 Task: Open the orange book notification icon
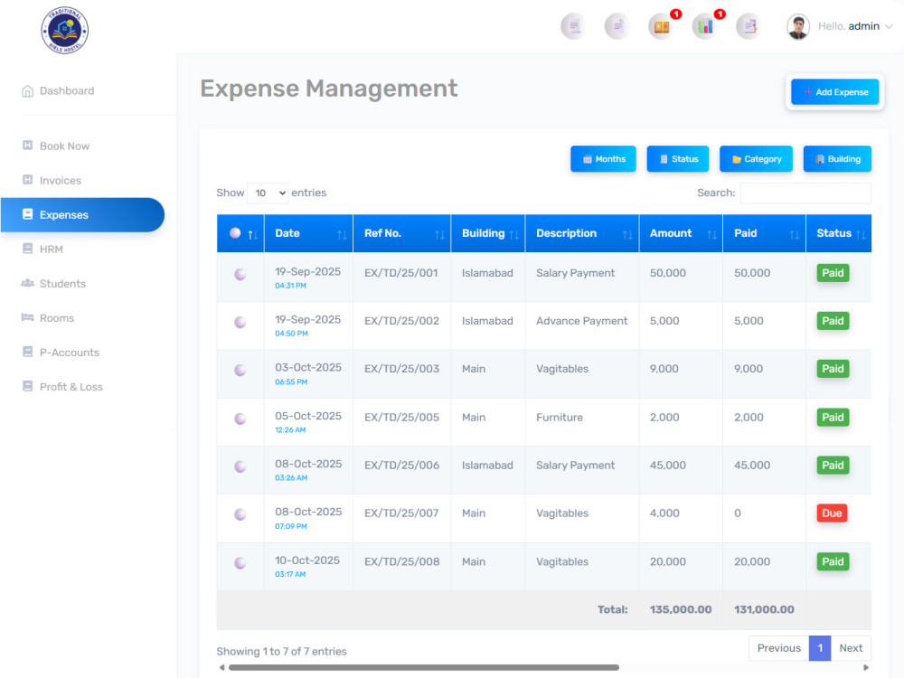662,26
